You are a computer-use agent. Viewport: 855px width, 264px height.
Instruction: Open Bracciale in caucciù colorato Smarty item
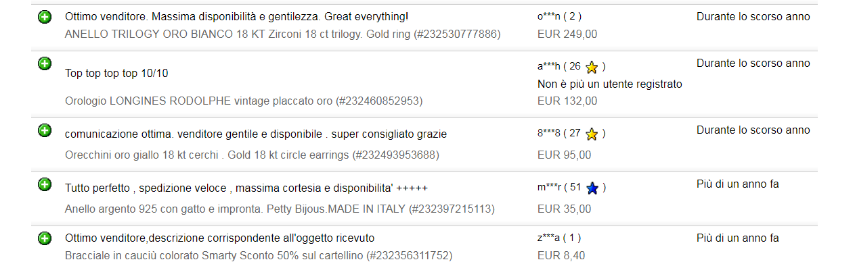click(259, 255)
